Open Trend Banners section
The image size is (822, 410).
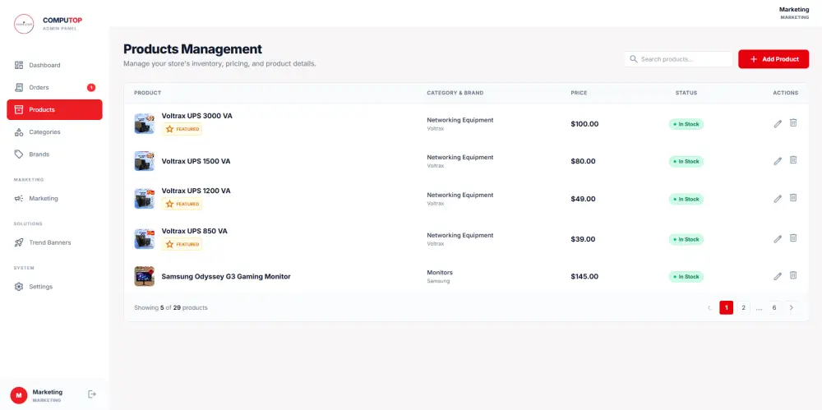(x=54, y=242)
